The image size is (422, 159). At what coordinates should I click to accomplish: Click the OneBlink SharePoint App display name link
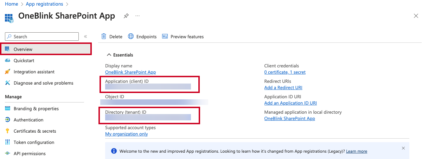[x=130, y=72]
